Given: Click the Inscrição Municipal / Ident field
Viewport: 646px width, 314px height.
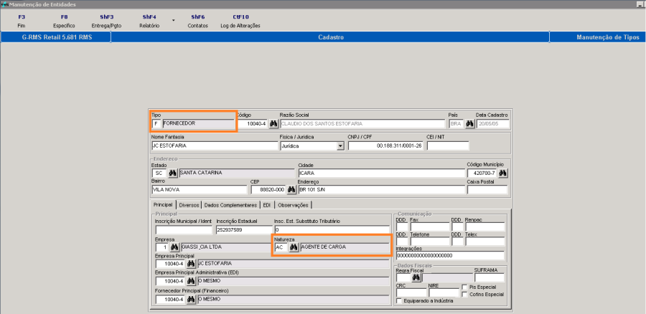Looking at the screenshot, I should click(x=184, y=229).
